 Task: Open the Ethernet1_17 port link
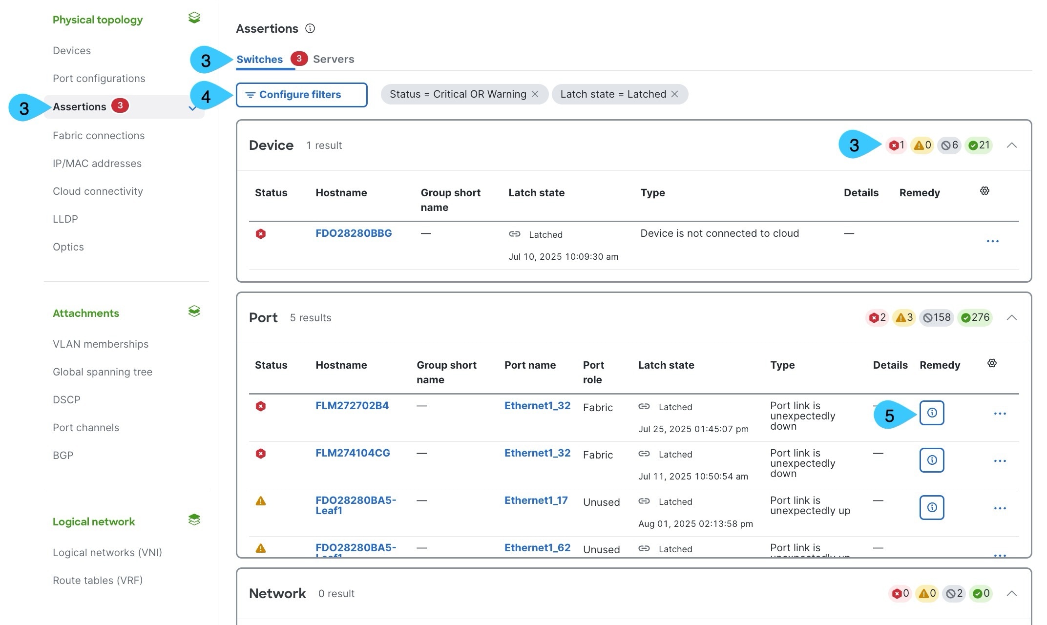click(536, 500)
